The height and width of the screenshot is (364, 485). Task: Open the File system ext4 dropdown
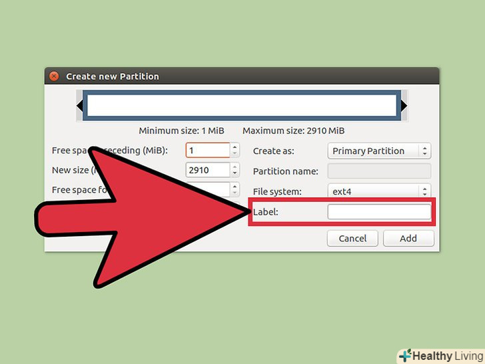379,191
